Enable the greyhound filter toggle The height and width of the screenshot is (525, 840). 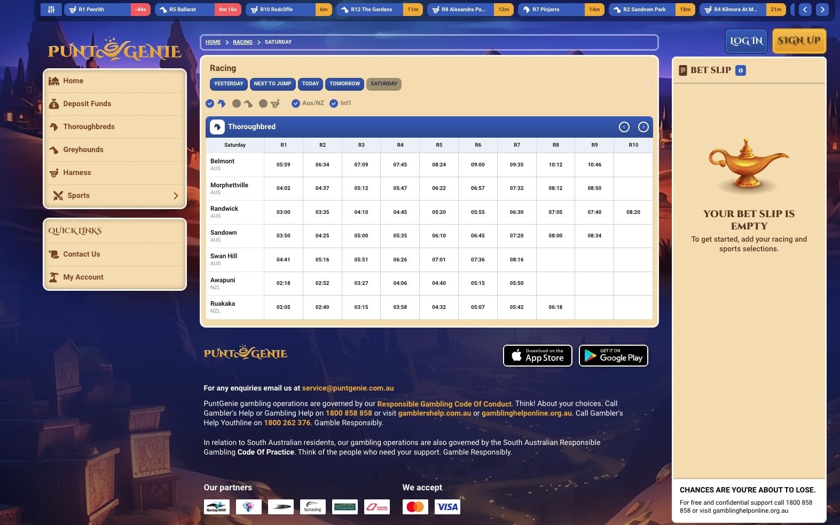tap(236, 104)
